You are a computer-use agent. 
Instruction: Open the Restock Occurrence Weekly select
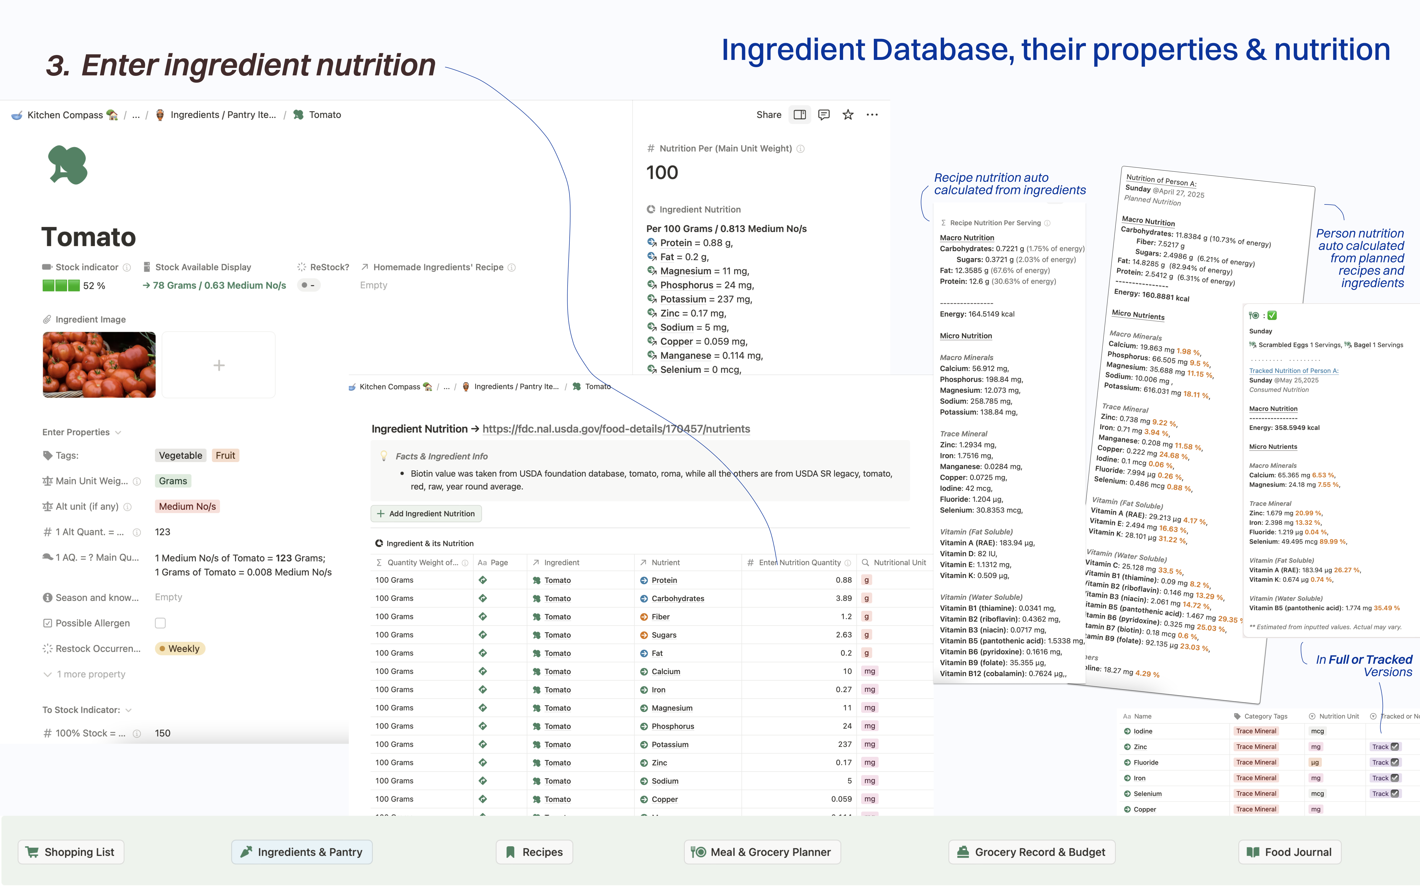pyautogui.click(x=180, y=649)
